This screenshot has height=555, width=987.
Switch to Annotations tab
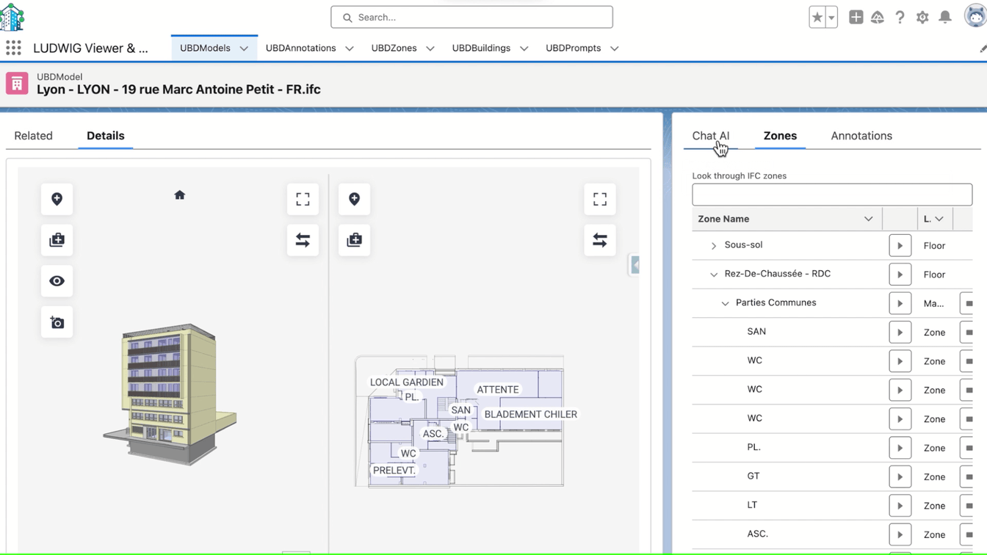point(861,136)
